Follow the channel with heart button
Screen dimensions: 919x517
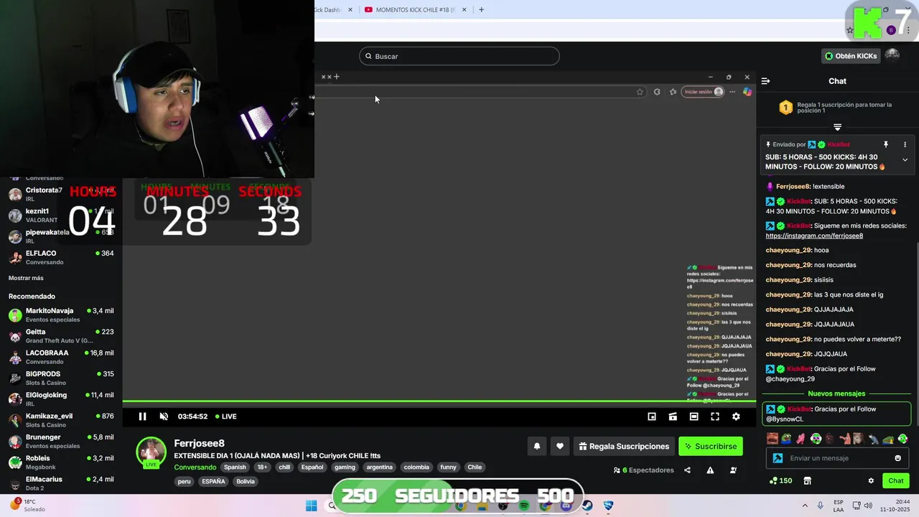tap(560, 446)
